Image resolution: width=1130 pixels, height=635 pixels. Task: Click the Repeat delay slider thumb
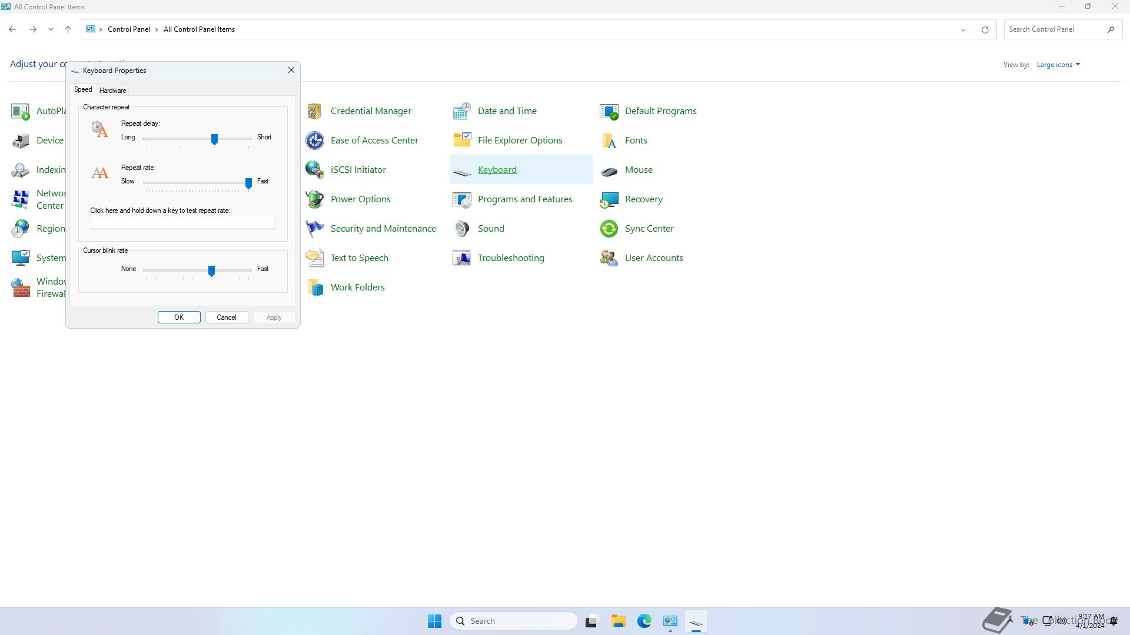point(214,139)
